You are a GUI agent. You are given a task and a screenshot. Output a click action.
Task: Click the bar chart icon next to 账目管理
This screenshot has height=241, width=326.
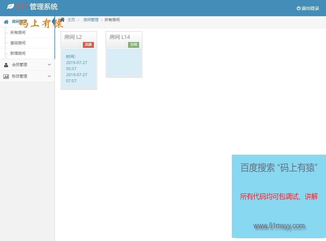click(x=6, y=76)
